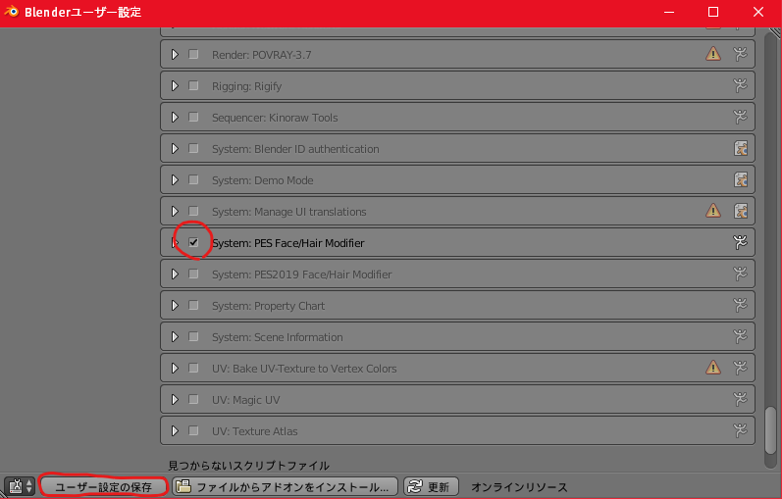The width and height of the screenshot is (782, 499).
Task: Click the 更新 refresh button
Action: (431, 486)
